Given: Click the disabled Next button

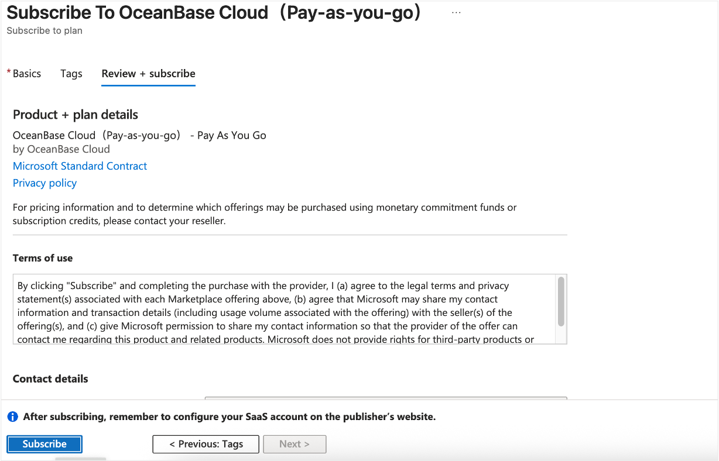Looking at the screenshot, I should (x=295, y=444).
